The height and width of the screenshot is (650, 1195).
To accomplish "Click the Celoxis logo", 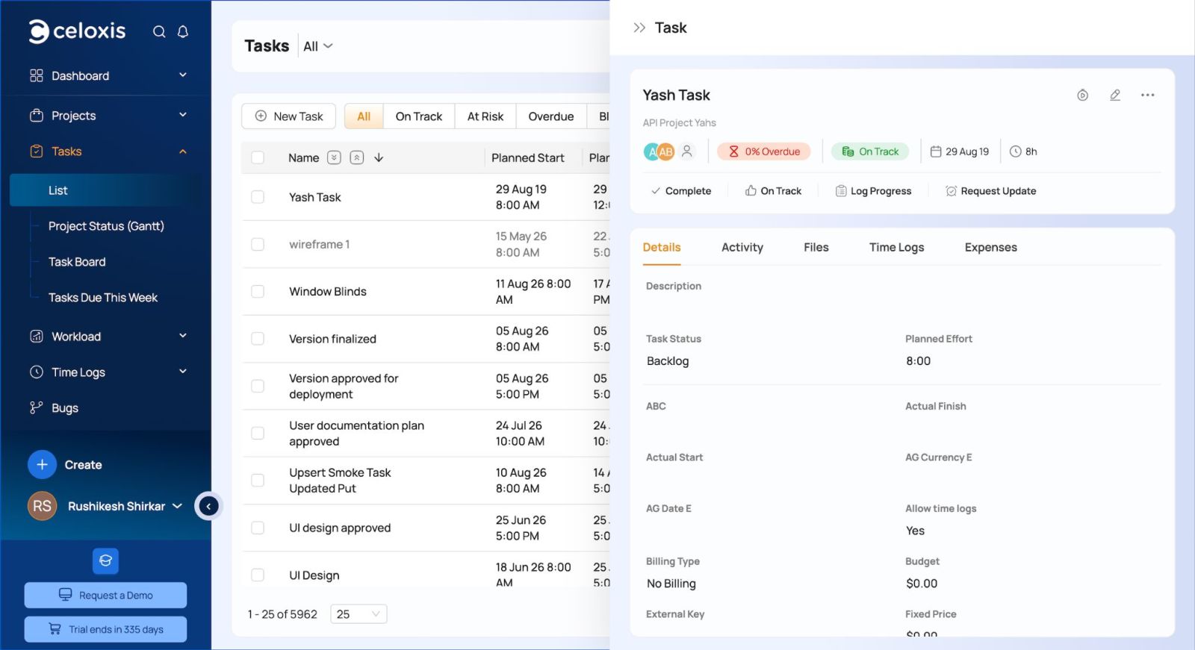I will click(x=77, y=31).
